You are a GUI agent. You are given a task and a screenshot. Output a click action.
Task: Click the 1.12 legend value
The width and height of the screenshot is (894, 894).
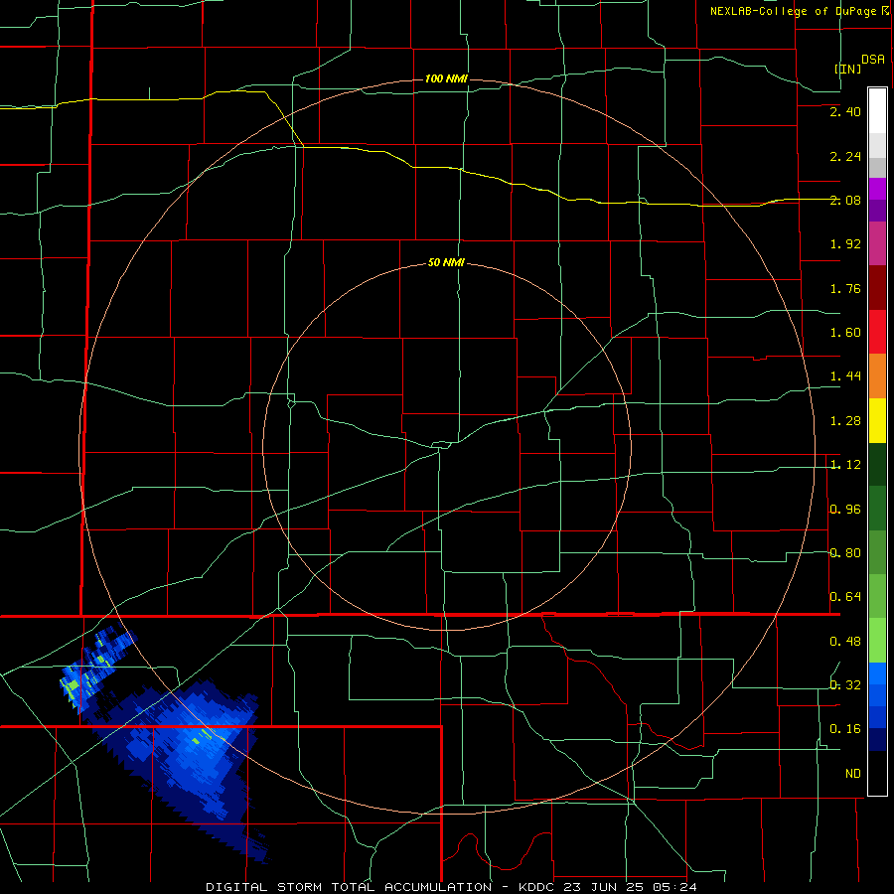coord(845,465)
